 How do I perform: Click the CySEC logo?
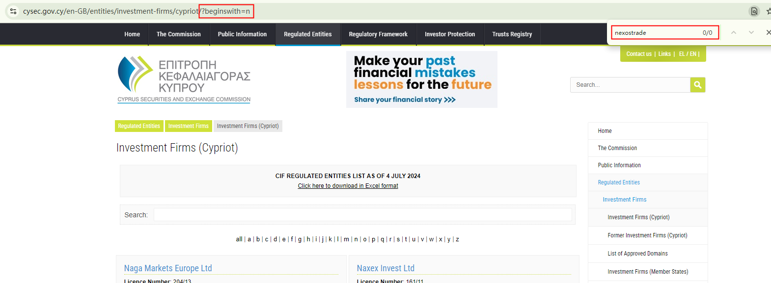click(184, 79)
